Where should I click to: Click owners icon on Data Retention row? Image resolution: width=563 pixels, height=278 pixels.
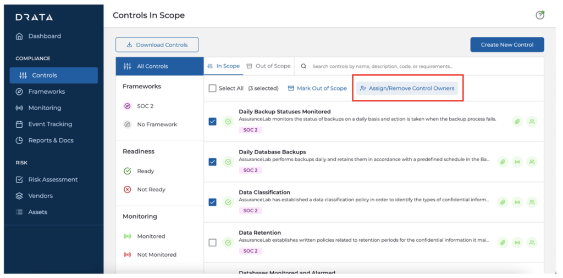coord(532,242)
